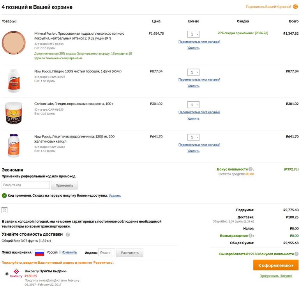Click the postal index input field
Image resolution: width=300 pixels, height=286 pixels.
coord(106,252)
